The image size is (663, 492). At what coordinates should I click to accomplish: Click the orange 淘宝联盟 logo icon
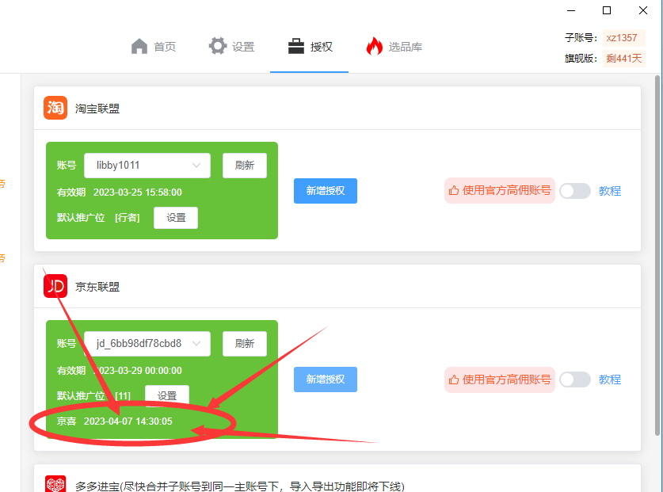[x=55, y=108]
